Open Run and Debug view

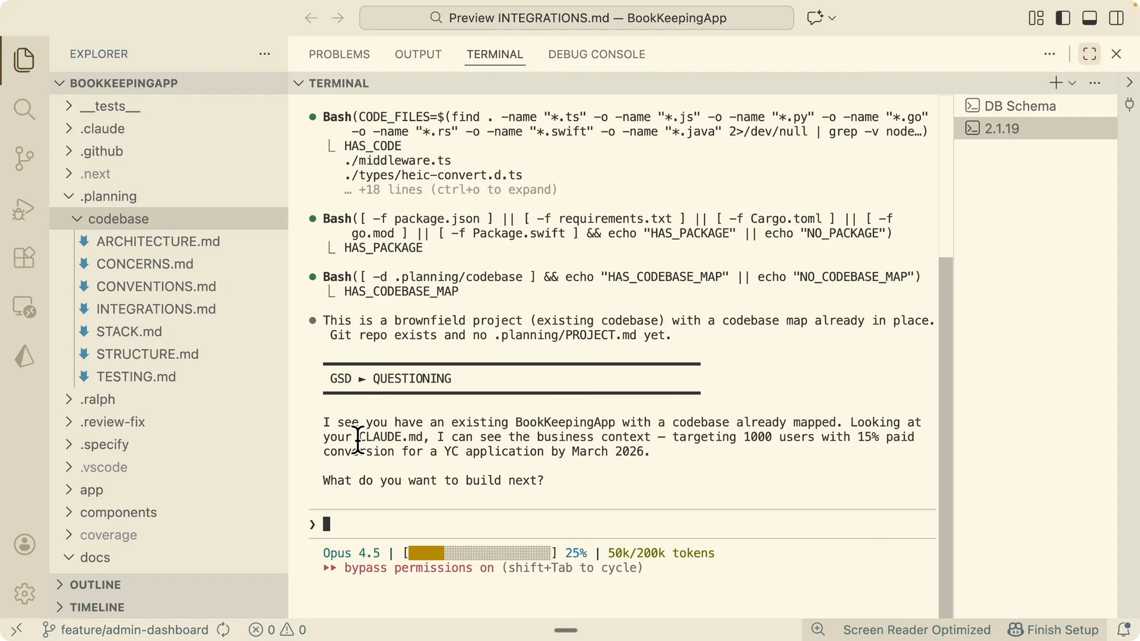click(x=24, y=208)
